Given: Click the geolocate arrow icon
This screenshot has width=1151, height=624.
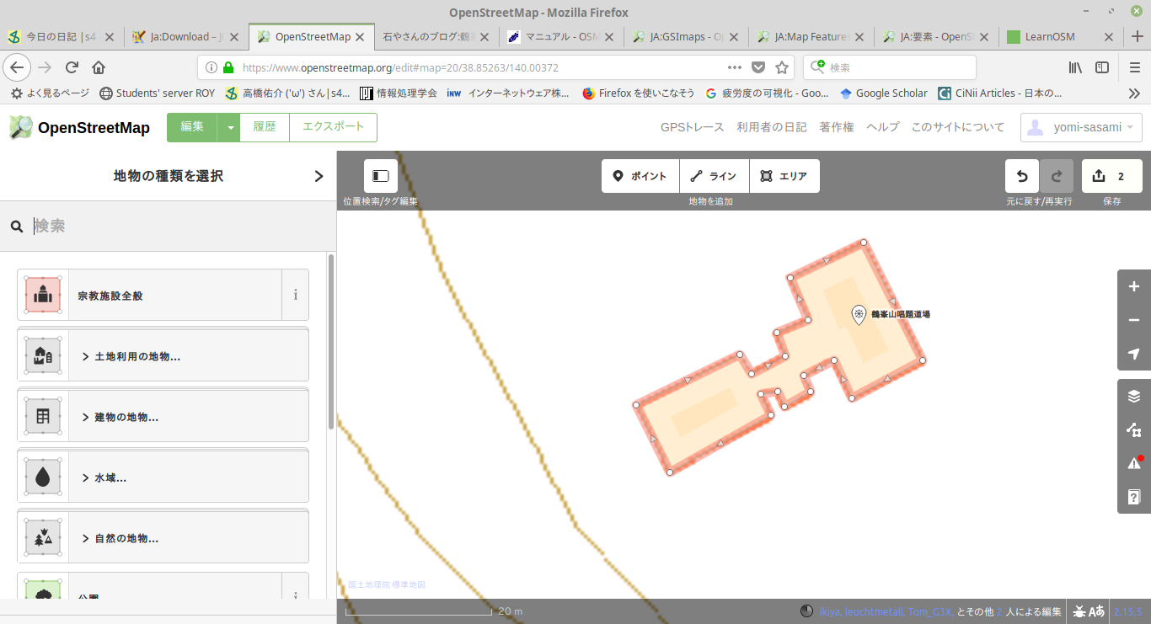Looking at the screenshot, I should click(x=1133, y=354).
